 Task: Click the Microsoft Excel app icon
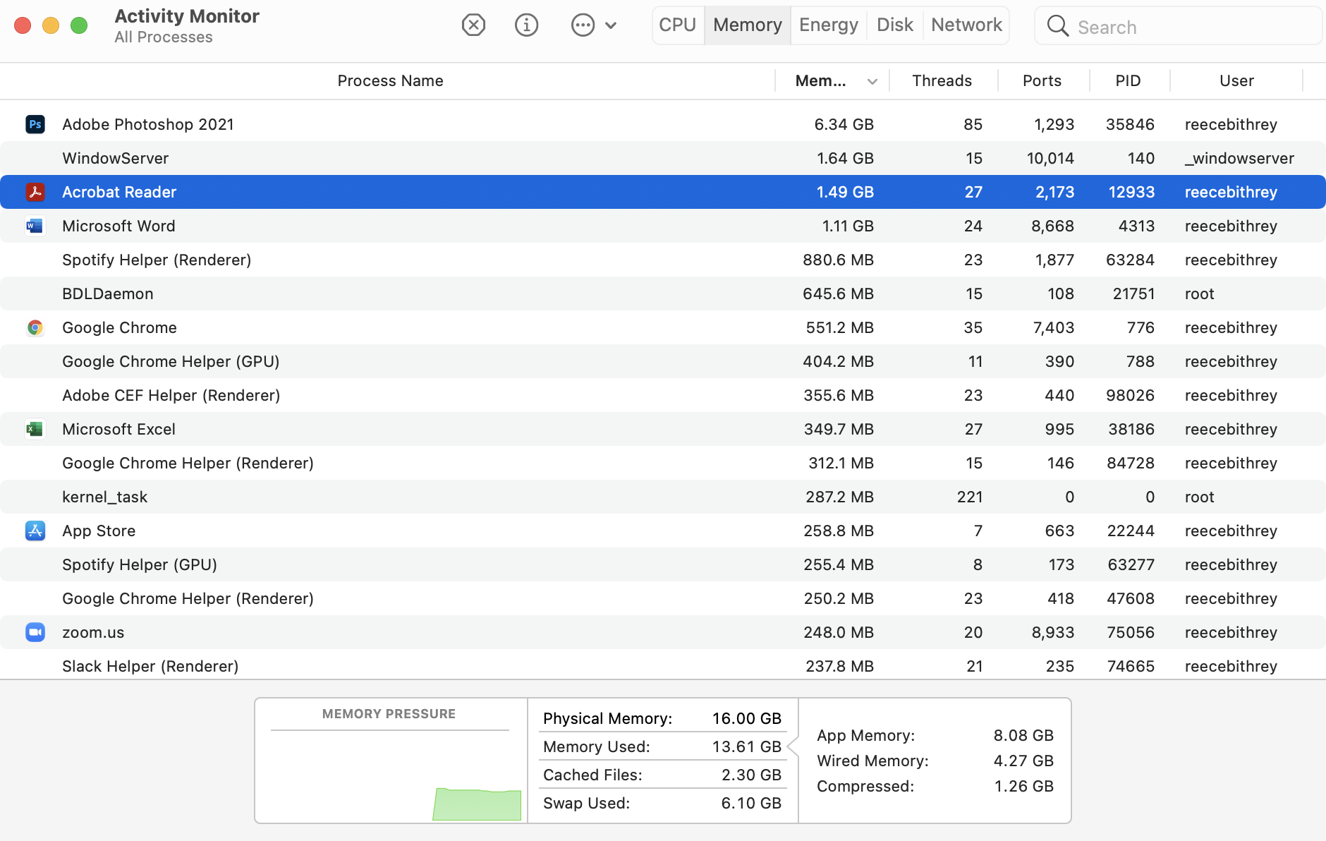[35, 429]
